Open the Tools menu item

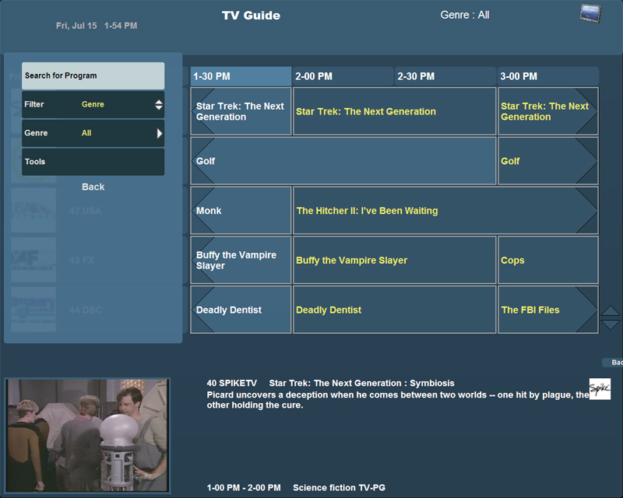(92, 162)
